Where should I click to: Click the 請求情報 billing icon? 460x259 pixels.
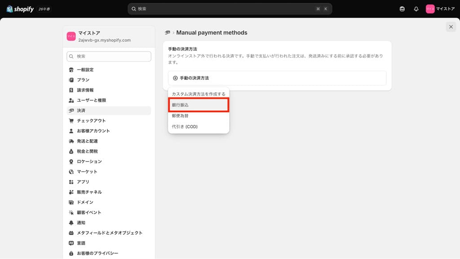click(71, 90)
